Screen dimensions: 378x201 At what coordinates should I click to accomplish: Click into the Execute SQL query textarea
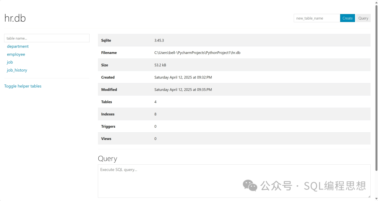pyautogui.click(x=234, y=181)
